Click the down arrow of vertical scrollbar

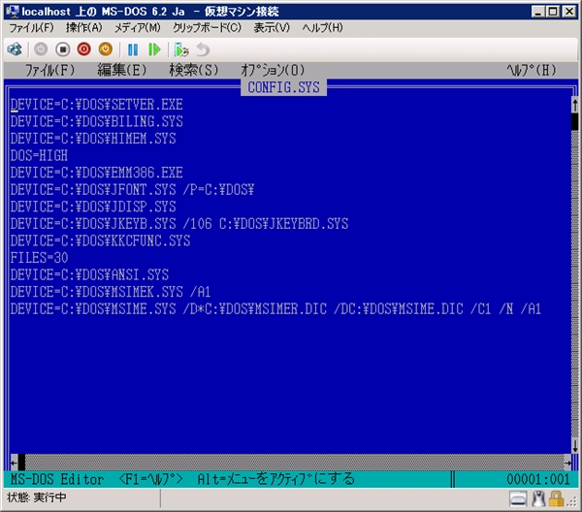point(574,445)
